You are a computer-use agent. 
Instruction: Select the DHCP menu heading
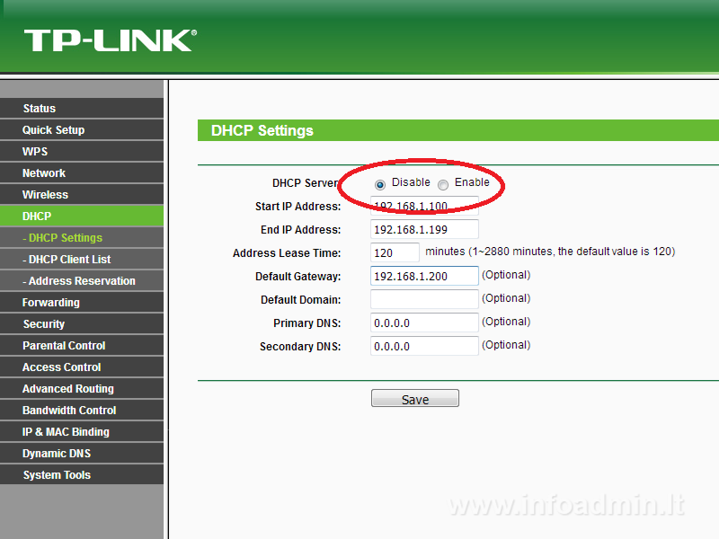tap(82, 216)
